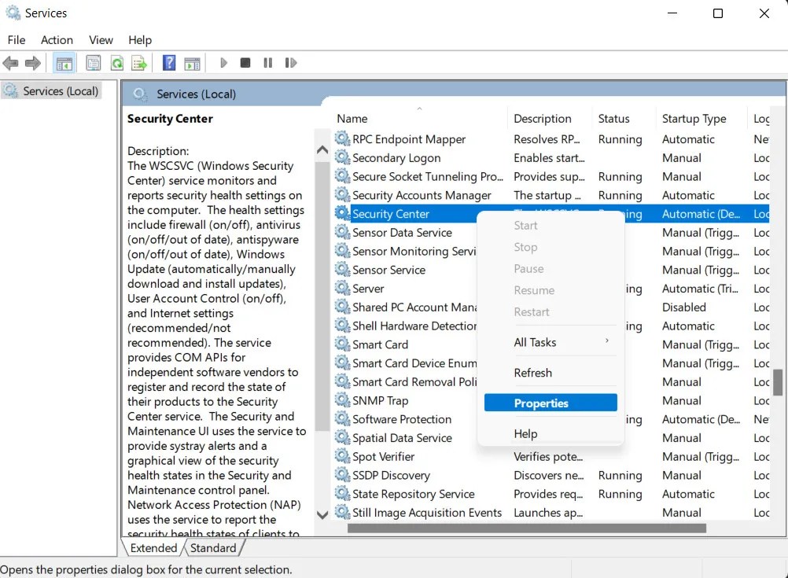
Task: Toggle the Show/Hide Console Tree icon
Action: click(x=64, y=62)
